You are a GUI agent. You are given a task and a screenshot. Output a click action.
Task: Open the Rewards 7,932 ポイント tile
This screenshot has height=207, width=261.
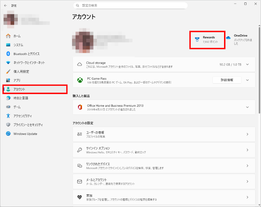207,40
